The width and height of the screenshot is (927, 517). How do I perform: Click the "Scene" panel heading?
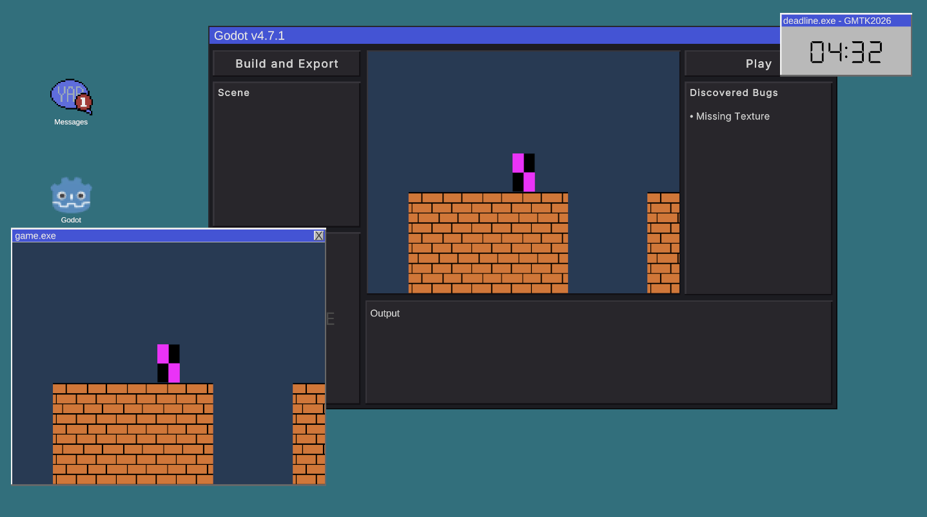tap(233, 93)
